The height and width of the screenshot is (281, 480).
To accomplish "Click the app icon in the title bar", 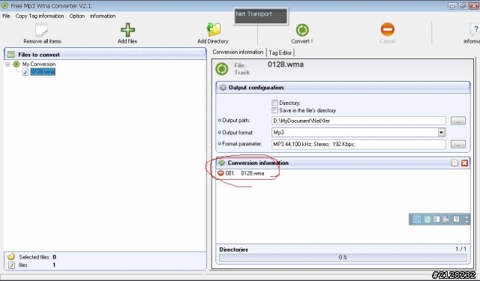I will pyautogui.click(x=4, y=5).
